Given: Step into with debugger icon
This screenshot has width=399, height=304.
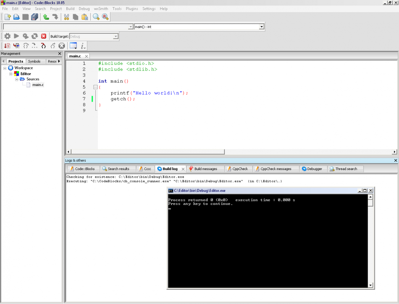Looking at the screenshot, I should pyautogui.click(x=44, y=46).
